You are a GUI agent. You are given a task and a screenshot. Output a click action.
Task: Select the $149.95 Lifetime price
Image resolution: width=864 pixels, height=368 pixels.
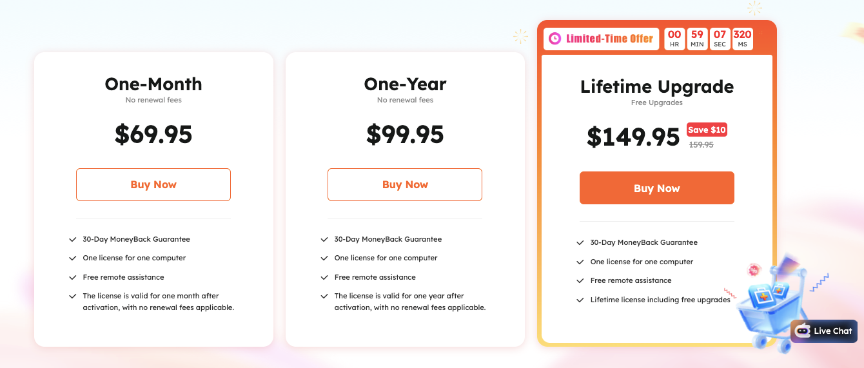click(x=633, y=137)
